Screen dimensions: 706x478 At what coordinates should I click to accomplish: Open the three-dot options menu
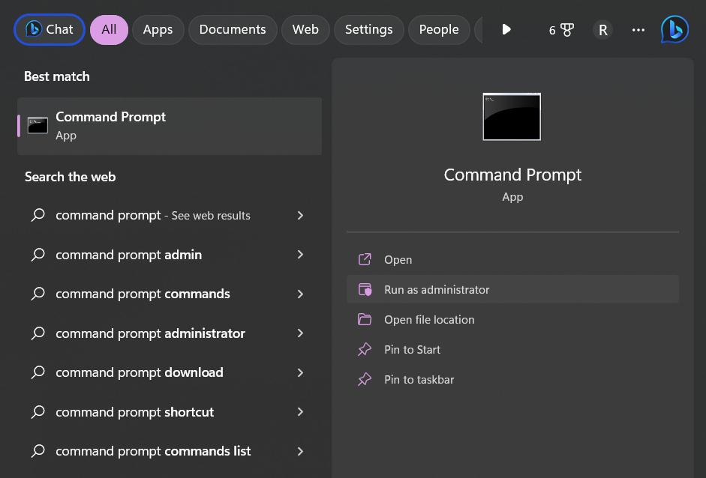tap(638, 30)
